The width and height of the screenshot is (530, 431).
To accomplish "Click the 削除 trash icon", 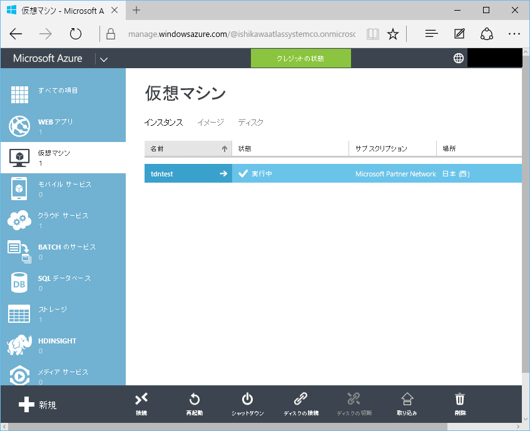I will click(x=460, y=399).
